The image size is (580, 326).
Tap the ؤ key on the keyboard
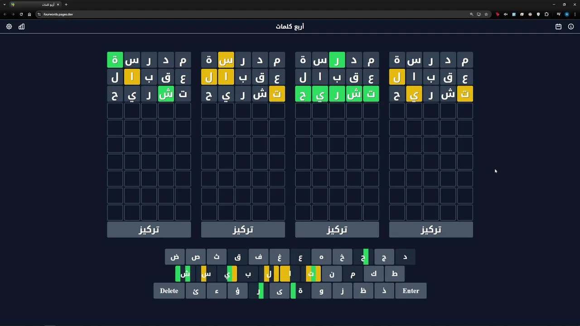(x=237, y=291)
